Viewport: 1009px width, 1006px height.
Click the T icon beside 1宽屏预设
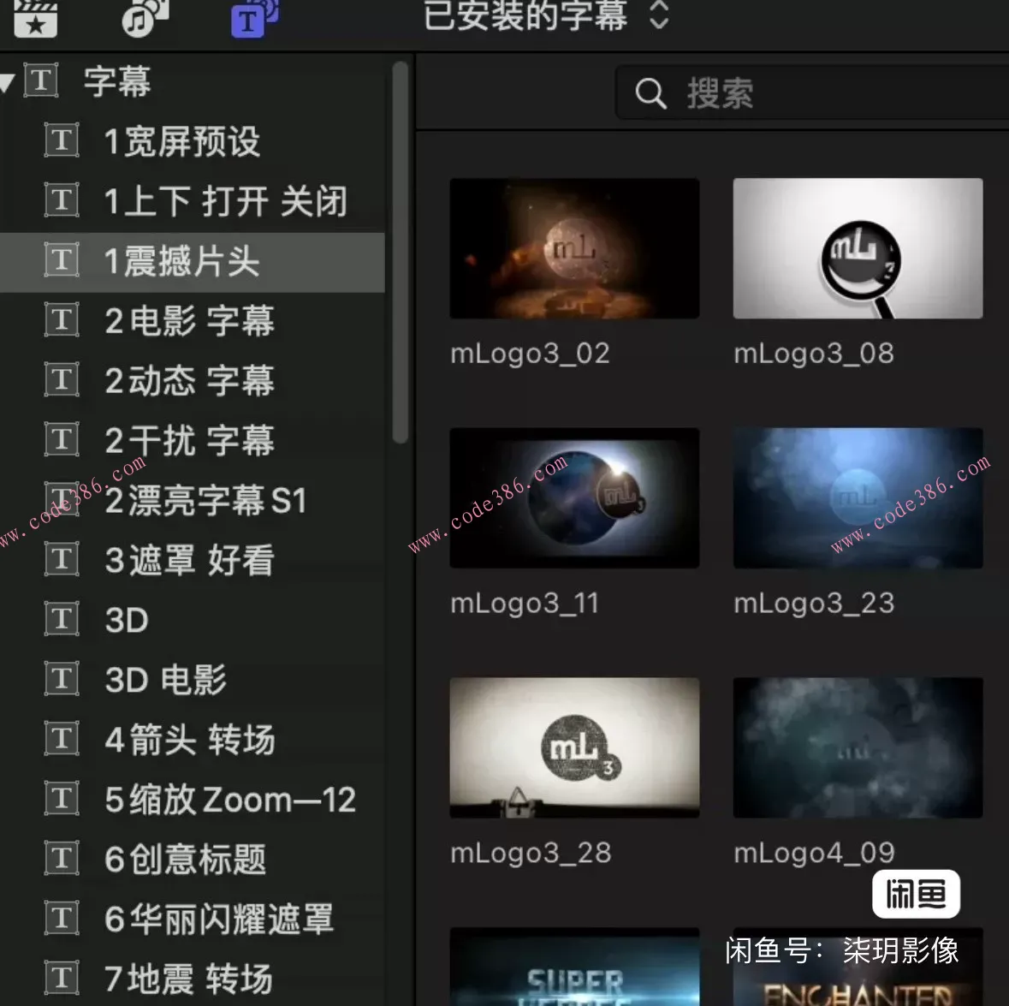point(61,141)
